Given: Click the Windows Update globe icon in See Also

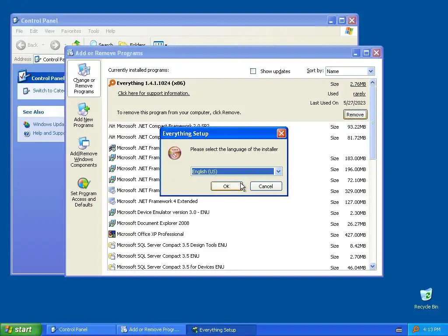Looking at the screenshot, I should coord(27,125).
